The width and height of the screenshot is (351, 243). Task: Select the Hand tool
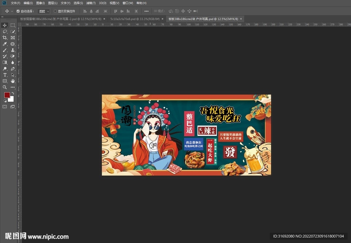(13, 81)
